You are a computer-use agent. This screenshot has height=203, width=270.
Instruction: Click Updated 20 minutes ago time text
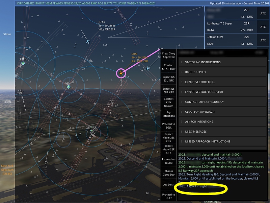(240, 3)
